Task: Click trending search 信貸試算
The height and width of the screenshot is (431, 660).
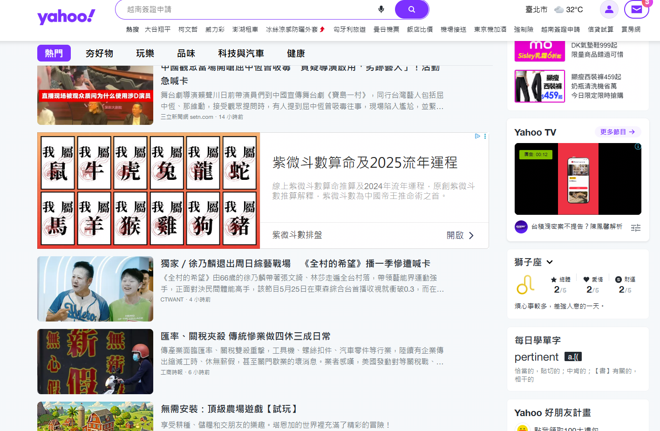Action: (x=600, y=29)
